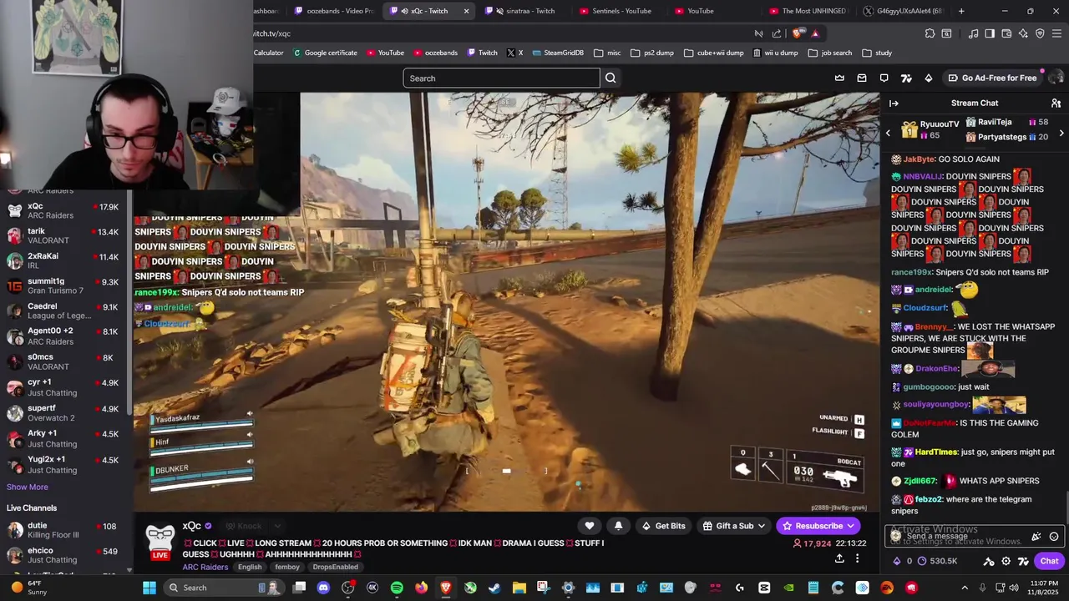Viewport: 1069px width, 601px height.
Task: Open the ps2 dump bookmarks folder
Action: pyautogui.click(x=652, y=53)
